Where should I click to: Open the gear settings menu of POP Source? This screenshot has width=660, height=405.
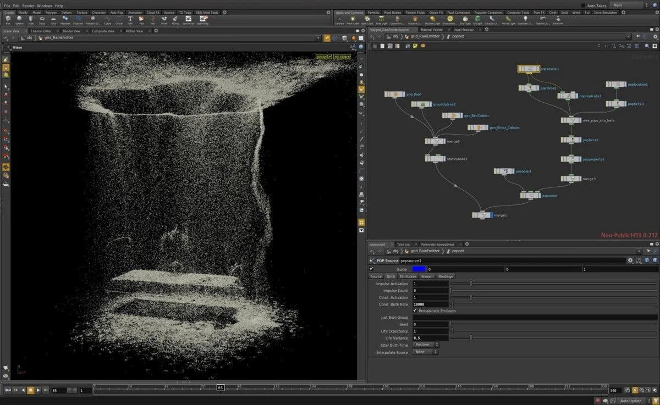[631, 260]
